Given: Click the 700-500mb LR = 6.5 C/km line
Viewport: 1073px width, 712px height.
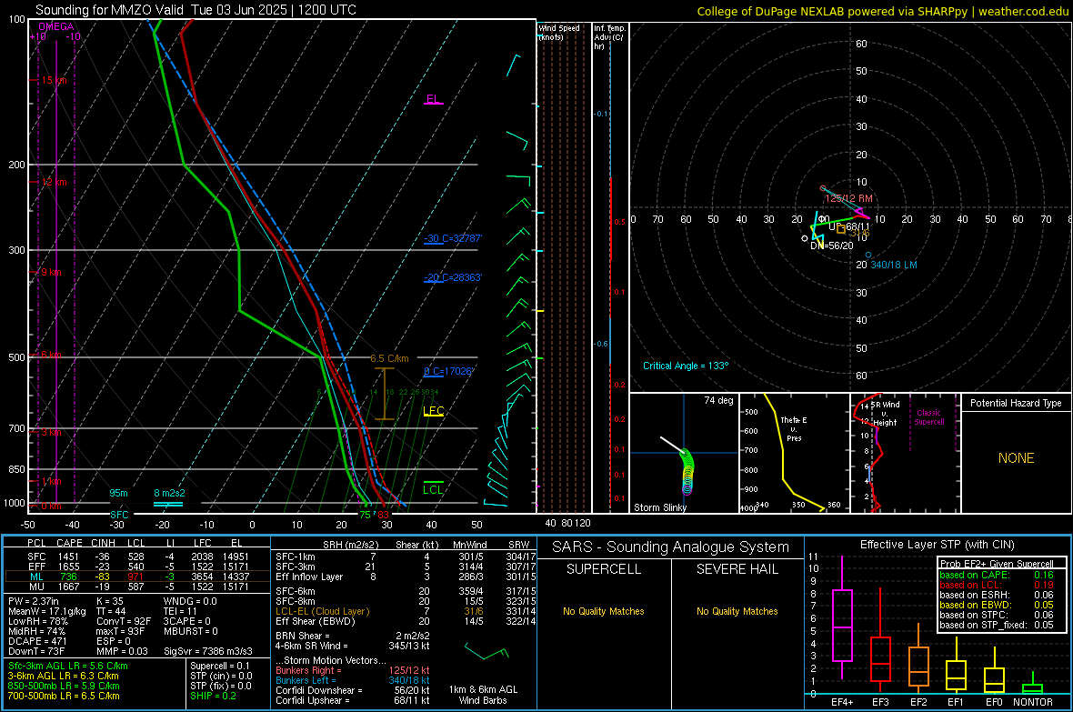Looking at the screenshot, I should tap(64, 696).
